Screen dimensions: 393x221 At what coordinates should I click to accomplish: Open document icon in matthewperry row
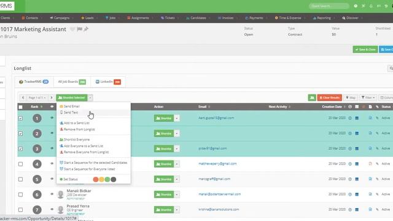pos(370,164)
